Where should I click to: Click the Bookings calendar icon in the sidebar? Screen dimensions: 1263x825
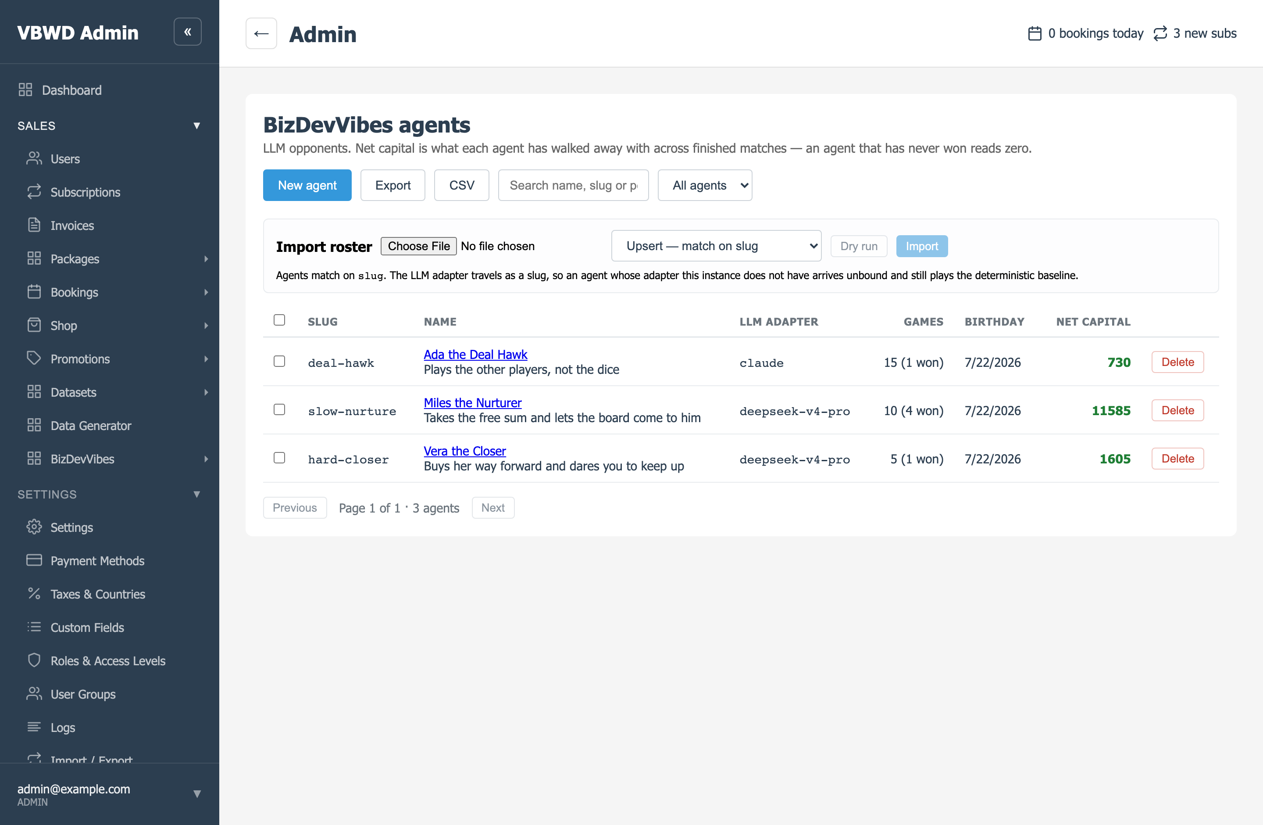click(34, 292)
